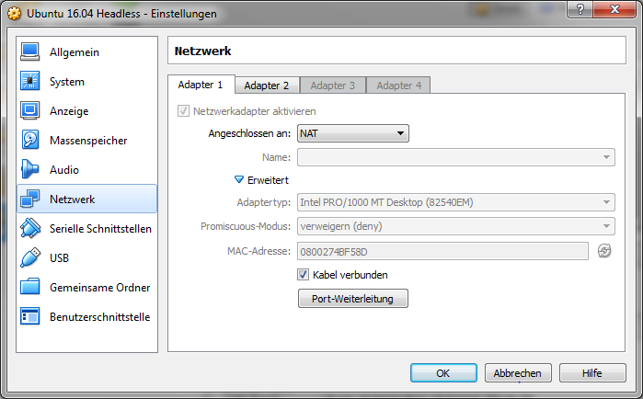Open the Adaptertyp dropdown
This screenshot has height=399, width=643.
[x=456, y=202]
